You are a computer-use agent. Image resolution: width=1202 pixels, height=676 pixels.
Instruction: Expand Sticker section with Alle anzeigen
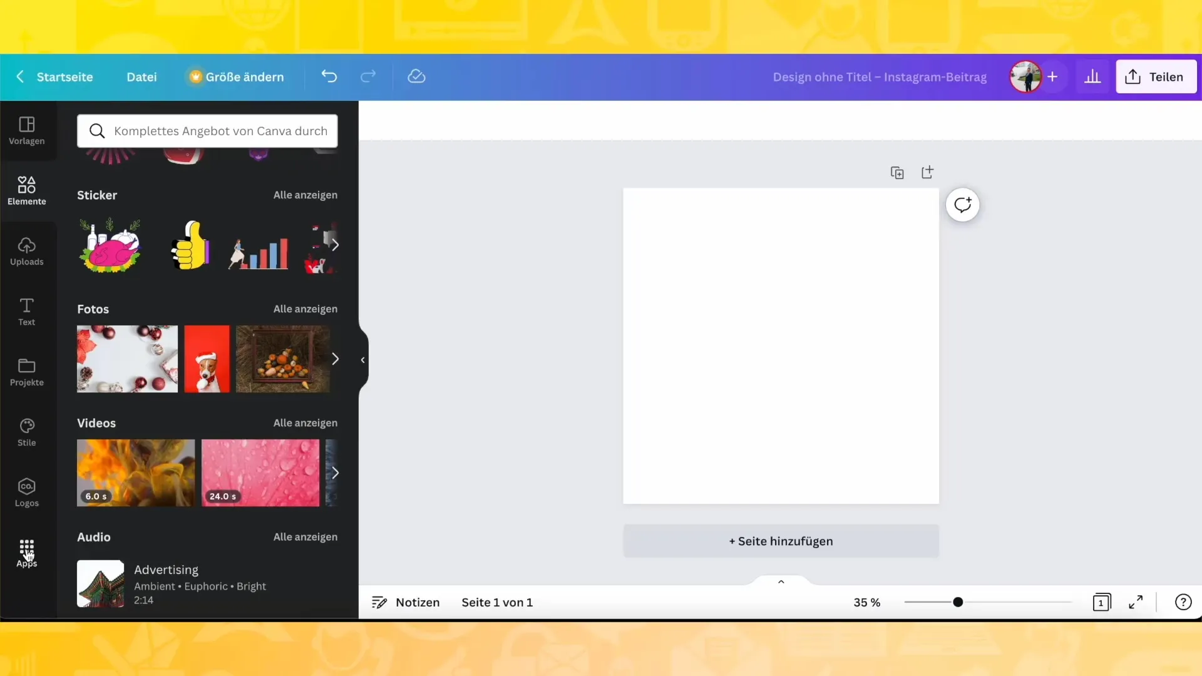pyautogui.click(x=306, y=195)
